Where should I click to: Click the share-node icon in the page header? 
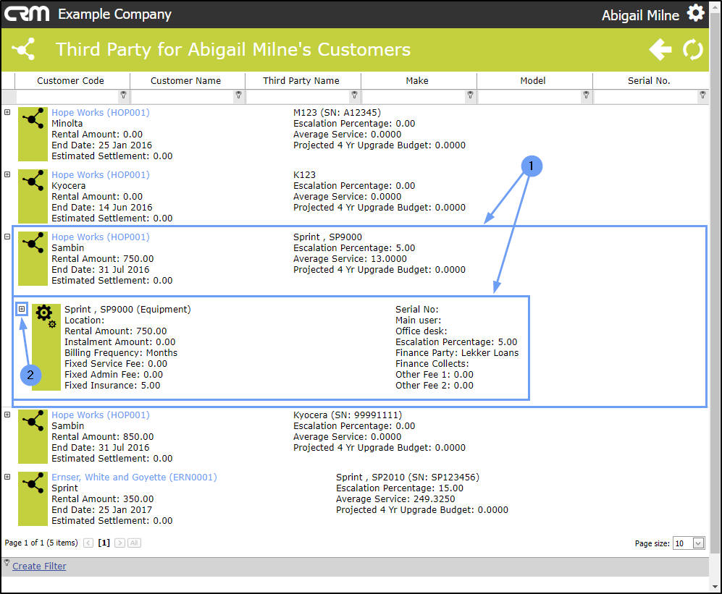[23, 48]
